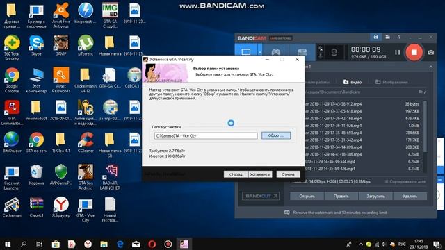Open the GTA San Andreas desktop icon
Viewport: 445px width, 250px height.
point(86,177)
